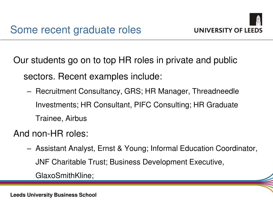Click the 'And non-HR roles:' heading
This screenshot has height=204, width=273.
[51, 134]
